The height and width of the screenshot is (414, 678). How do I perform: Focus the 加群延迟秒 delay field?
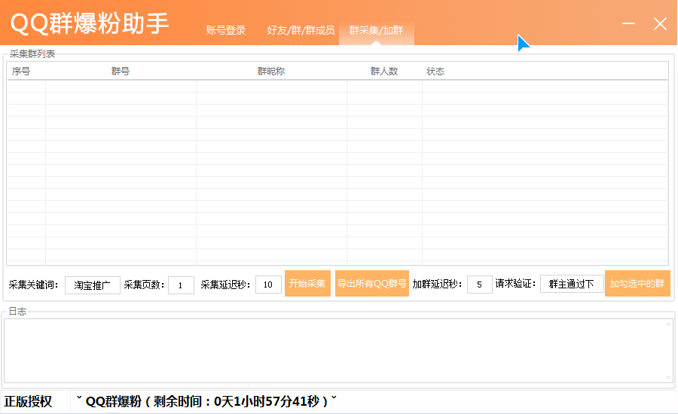point(479,285)
